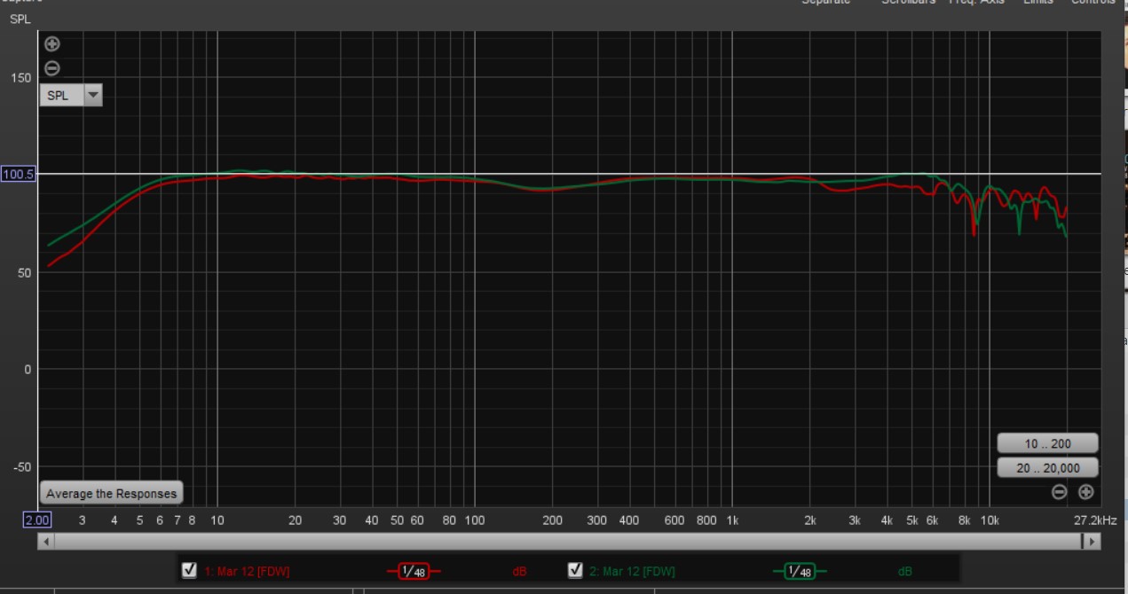Open the Limits menu

point(1037,3)
